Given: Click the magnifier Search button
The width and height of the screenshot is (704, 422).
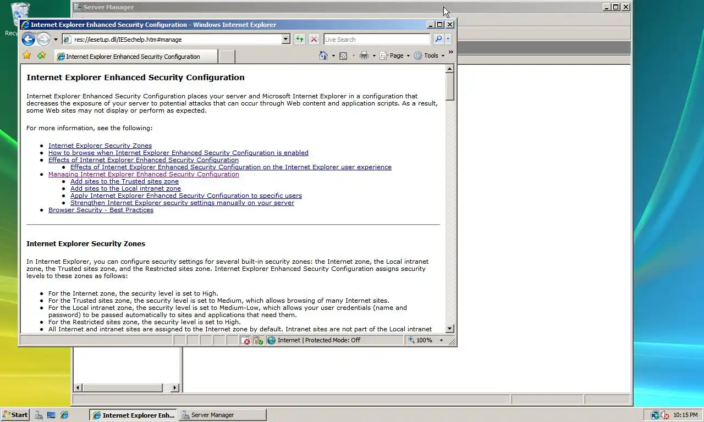Looking at the screenshot, I should pos(438,40).
